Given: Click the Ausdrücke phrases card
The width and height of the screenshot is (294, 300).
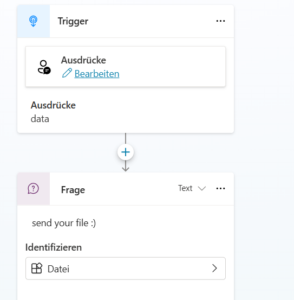Looking at the screenshot, I should pyautogui.click(x=126, y=67).
